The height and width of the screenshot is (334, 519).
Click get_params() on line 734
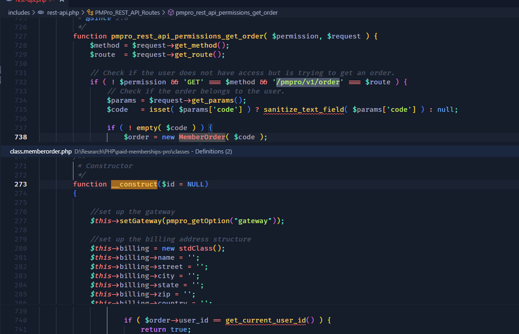(217, 100)
